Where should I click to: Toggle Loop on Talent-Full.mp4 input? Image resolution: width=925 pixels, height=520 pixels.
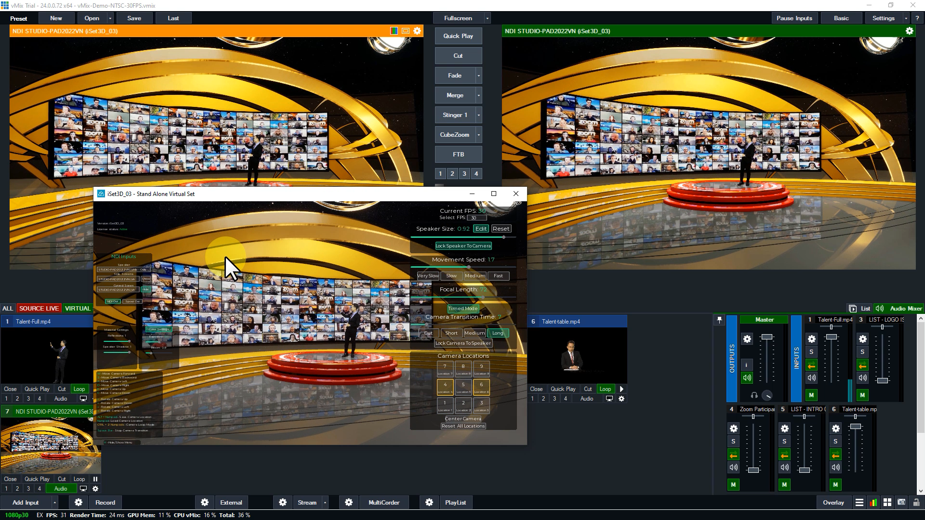click(79, 389)
